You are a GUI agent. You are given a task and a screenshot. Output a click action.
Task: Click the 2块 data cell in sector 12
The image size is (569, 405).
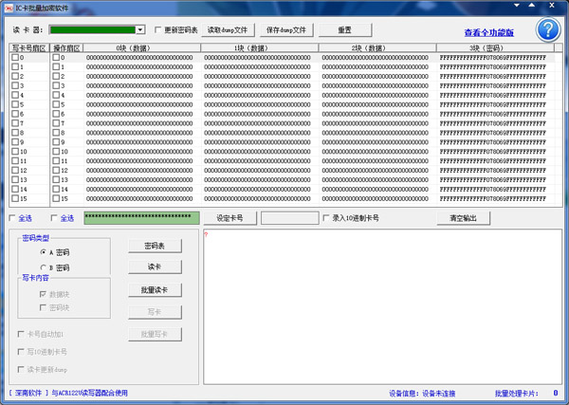(377, 170)
